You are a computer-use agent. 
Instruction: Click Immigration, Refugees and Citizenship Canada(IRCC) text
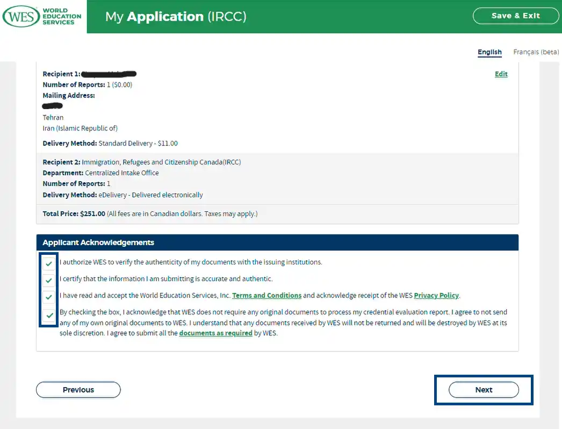click(161, 162)
